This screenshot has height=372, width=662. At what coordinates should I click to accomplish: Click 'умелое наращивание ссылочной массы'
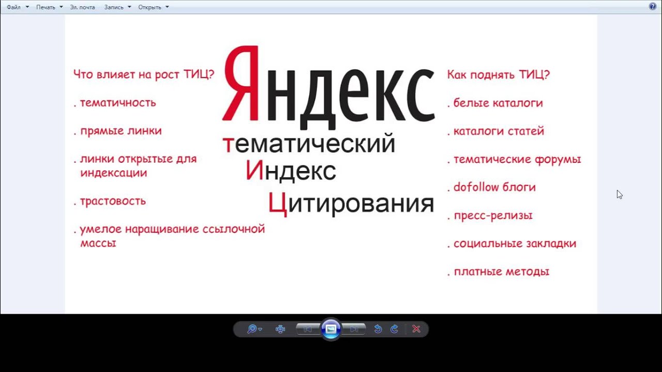[x=172, y=236]
